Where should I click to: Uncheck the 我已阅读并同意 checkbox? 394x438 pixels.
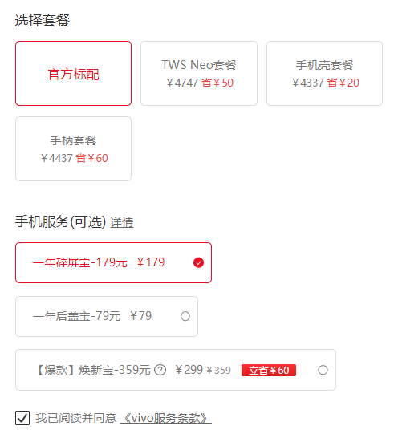22,418
